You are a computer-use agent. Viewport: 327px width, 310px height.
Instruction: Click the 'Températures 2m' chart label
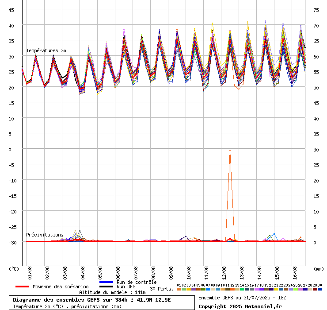tap(46, 50)
